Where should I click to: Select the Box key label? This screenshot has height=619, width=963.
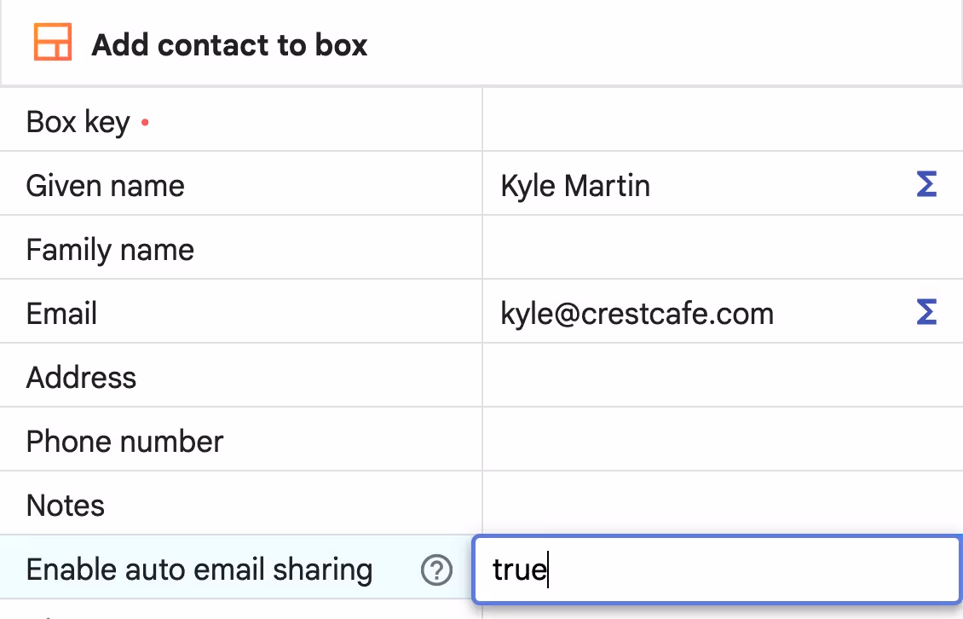(x=78, y=122)
